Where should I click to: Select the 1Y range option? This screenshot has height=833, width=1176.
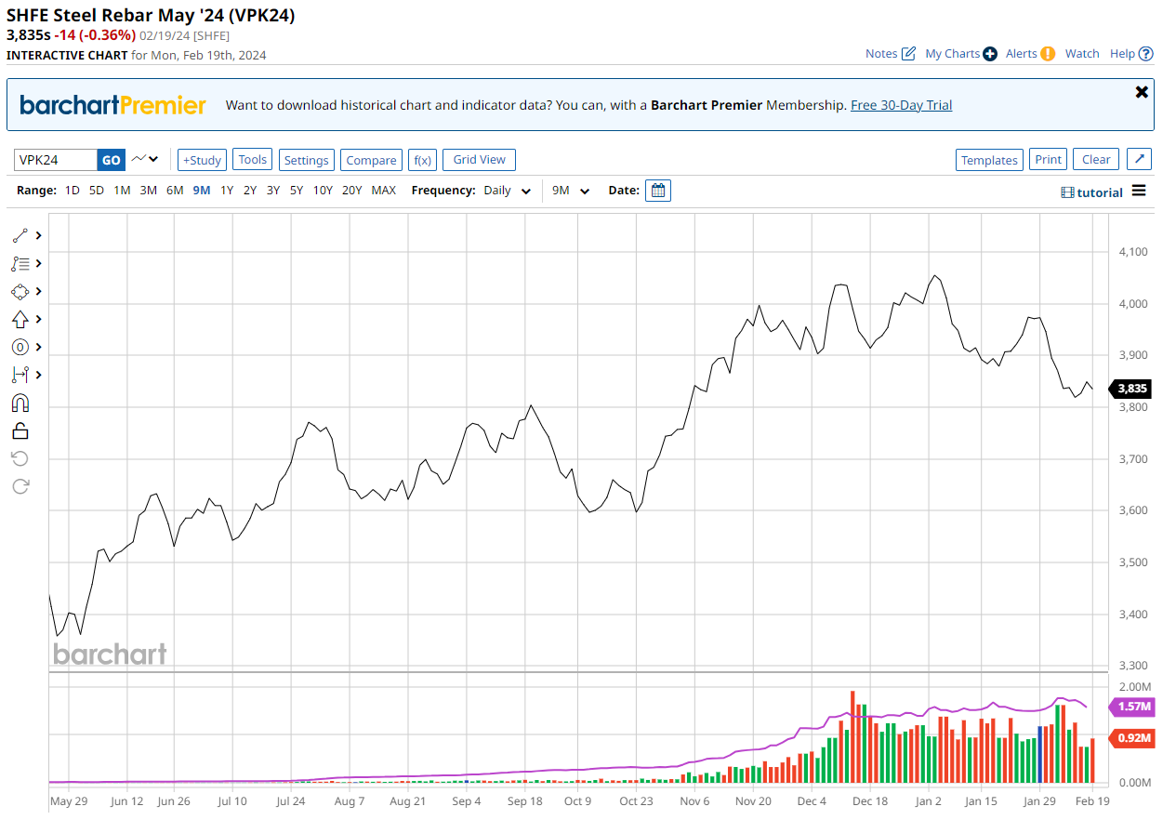coord(227,191)
